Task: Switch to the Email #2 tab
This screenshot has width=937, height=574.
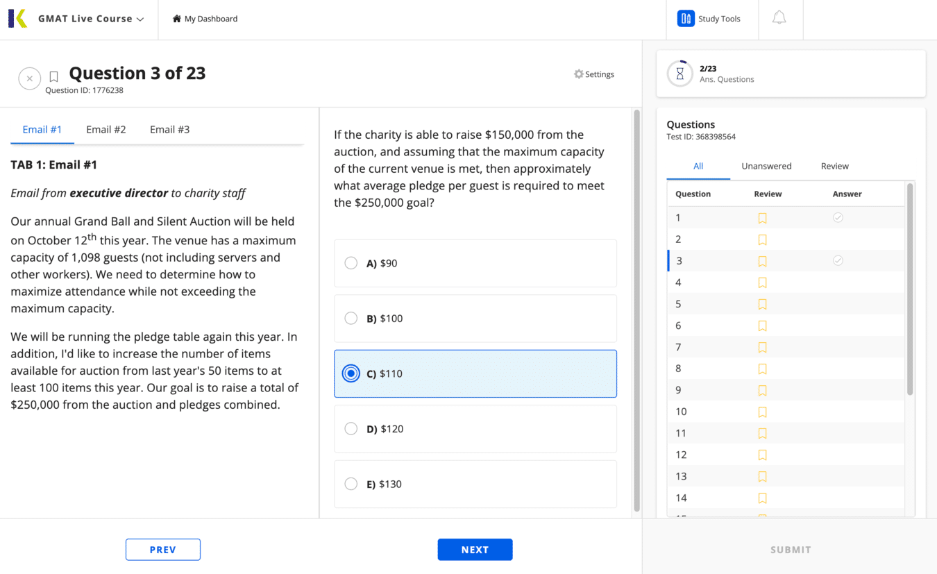Action: [105, 130]
